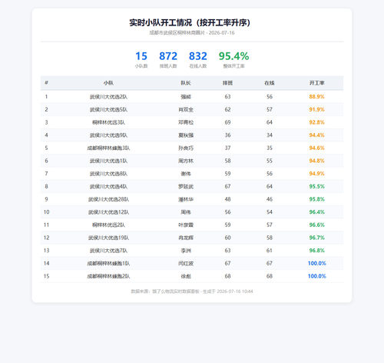
Task: Click the scheduled headcount value 872
Action: [168, 56]
